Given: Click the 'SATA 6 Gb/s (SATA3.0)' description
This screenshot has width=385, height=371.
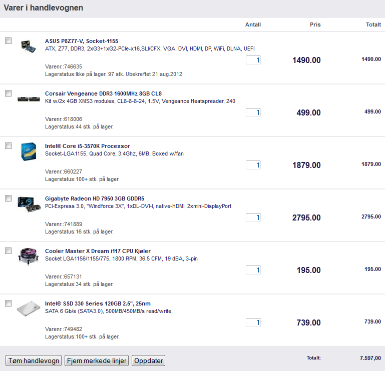Looking at the screenshot, I should 109,311.
